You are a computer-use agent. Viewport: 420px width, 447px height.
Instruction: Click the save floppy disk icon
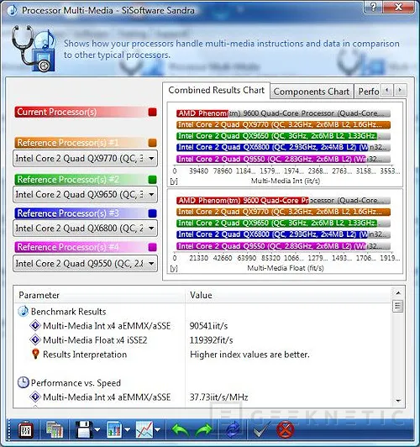[84, 429]
